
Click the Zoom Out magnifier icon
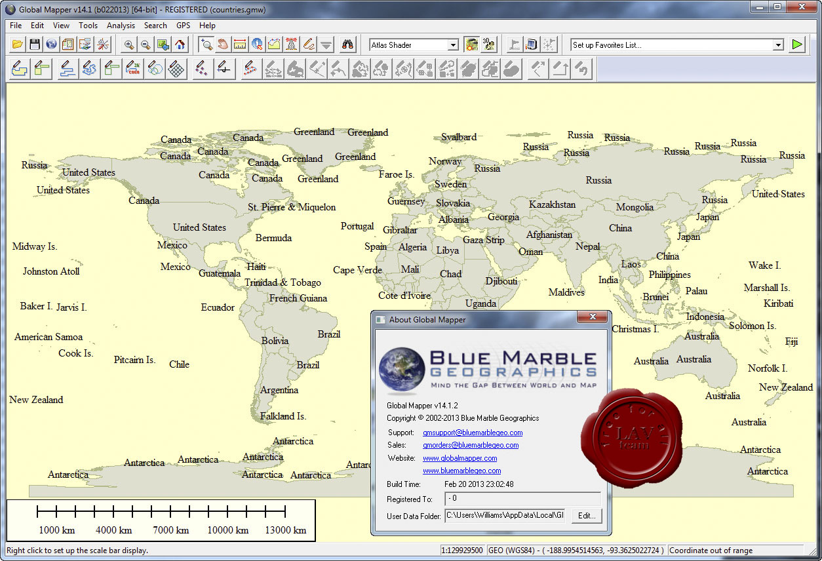point(146,45)
